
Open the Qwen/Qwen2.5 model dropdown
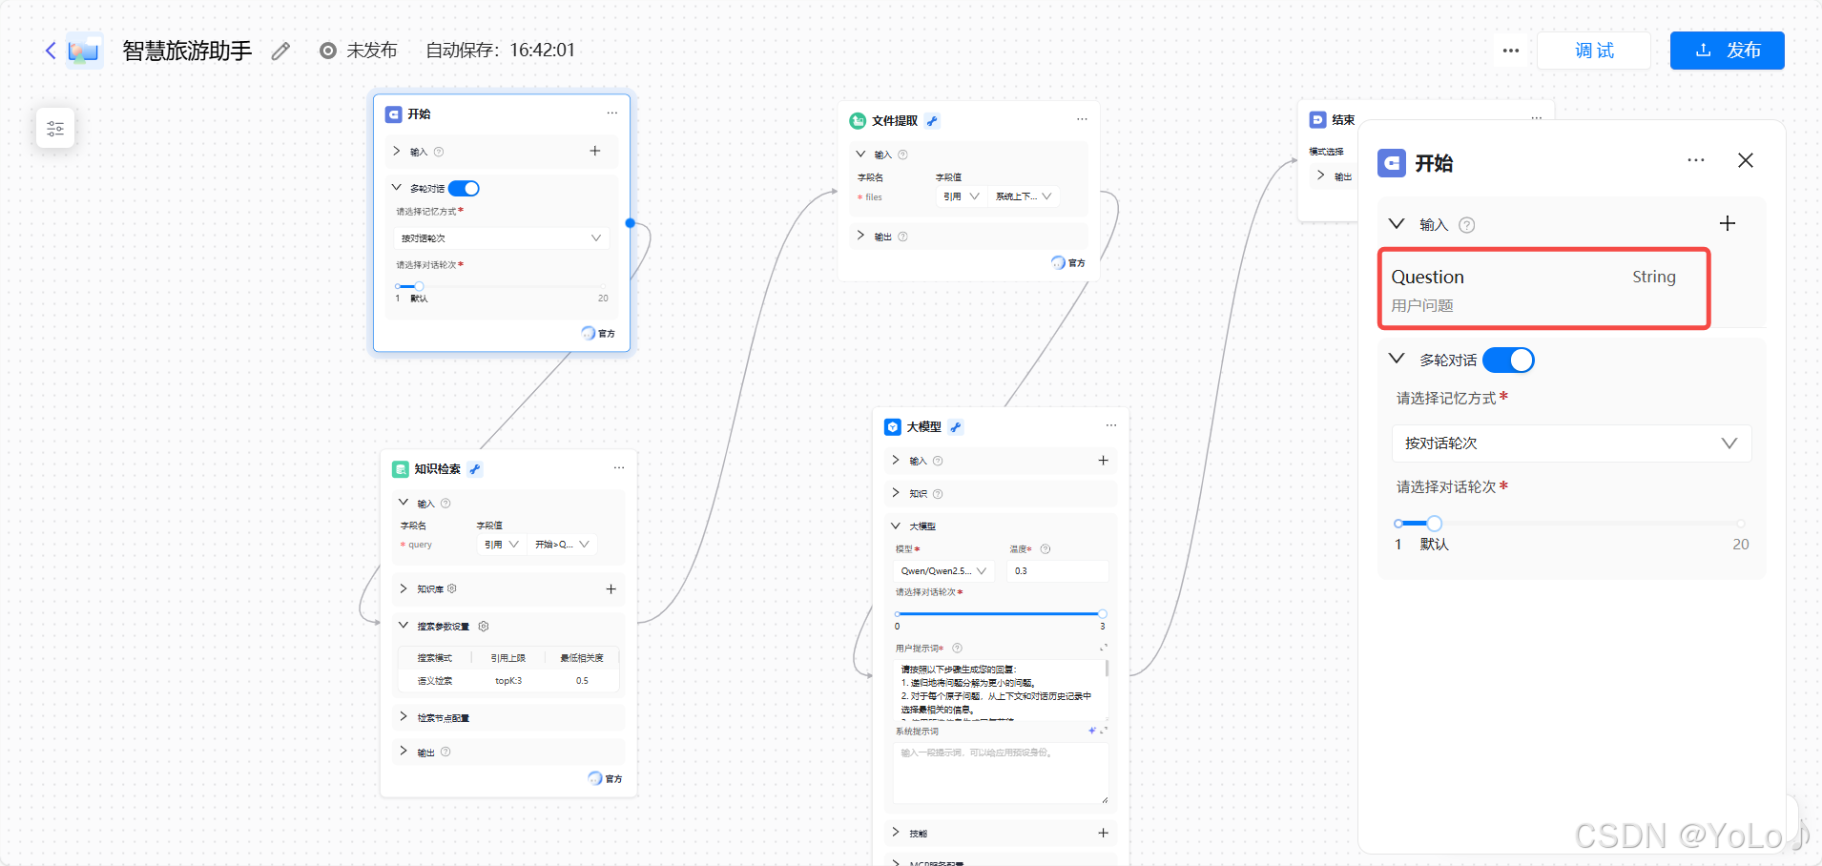pyautogui.click(x=943, y=571)
